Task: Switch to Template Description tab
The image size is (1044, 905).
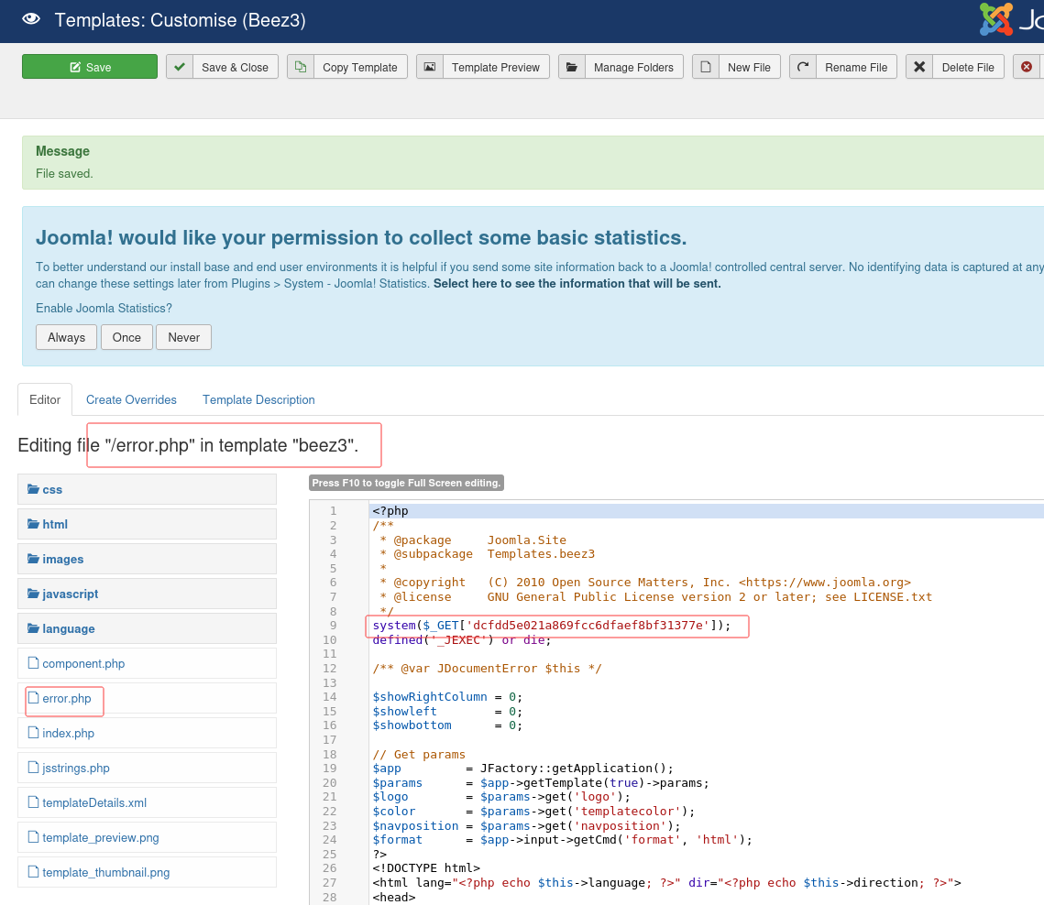Action: 258,399
